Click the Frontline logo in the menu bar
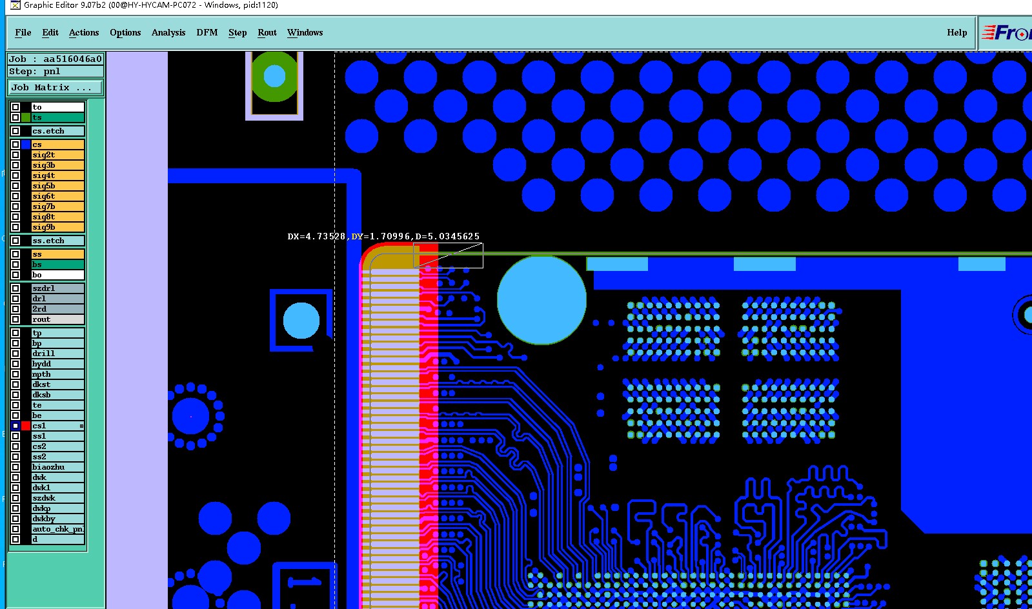The image size is (1032, 609). click(1006, 32)
